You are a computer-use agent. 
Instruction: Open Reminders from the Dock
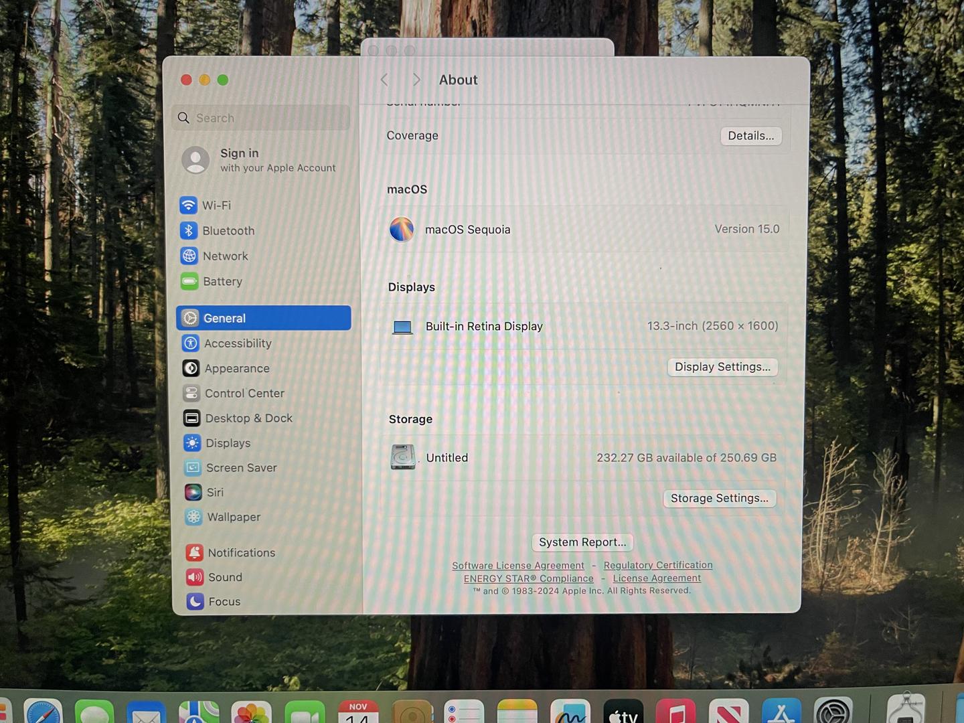pos(464,712)
